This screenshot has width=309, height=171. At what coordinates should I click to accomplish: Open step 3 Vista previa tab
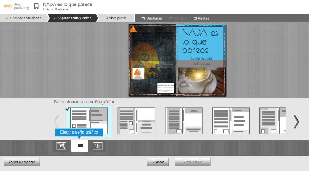coord(116,18)
